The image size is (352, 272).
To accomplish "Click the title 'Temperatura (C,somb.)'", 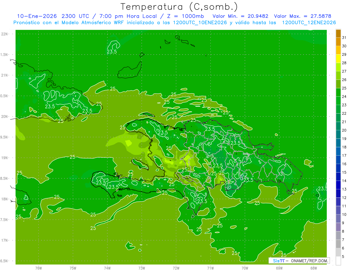I will pyautogui.click(x=179, y=6).
